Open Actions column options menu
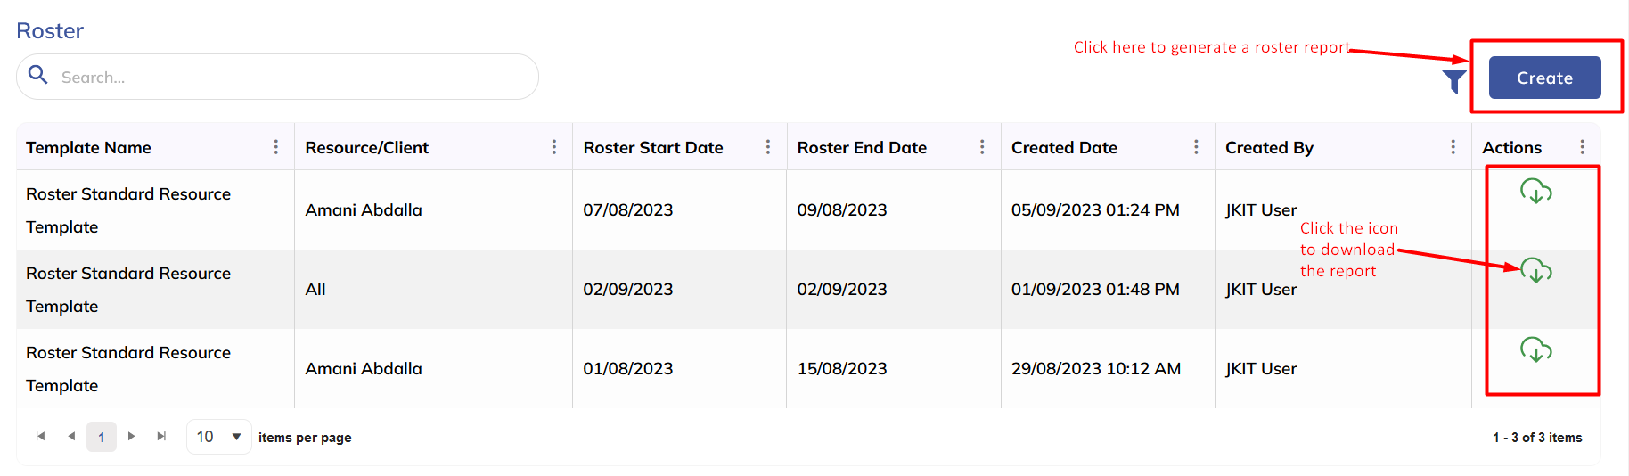Viewport: 1629px width, 476px height. (1582, 147)
